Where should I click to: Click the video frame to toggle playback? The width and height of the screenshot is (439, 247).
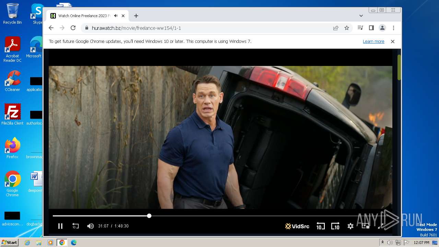(220, 137)
